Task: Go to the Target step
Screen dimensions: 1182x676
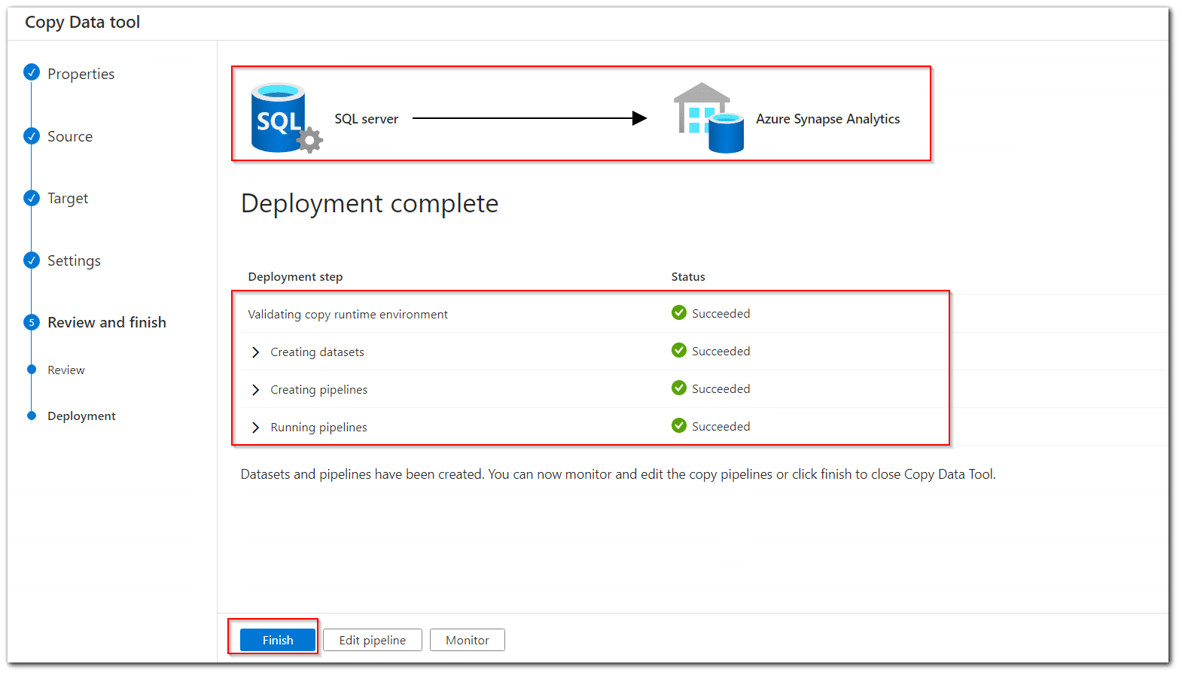Action: [68, 198]
